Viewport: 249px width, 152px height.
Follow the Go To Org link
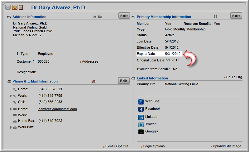point(234,77)
